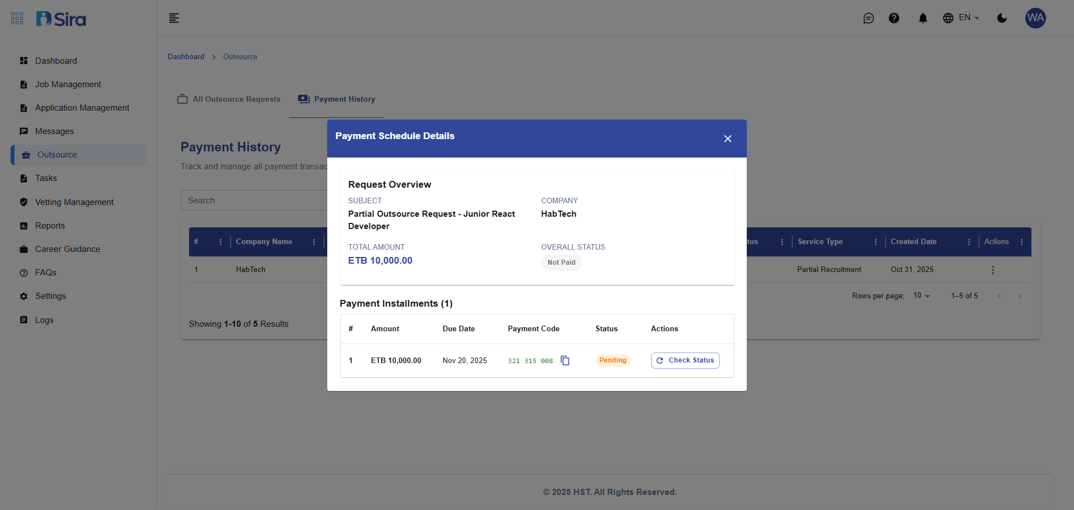The height and width of the screenshot is (510, 1074).
Task: Open Service Type column options menu
Action: tap(875, 242)
